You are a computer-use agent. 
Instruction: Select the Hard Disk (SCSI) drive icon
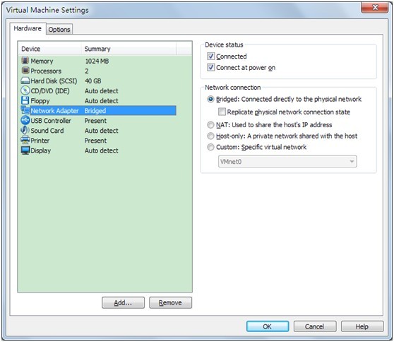(25, 81)
